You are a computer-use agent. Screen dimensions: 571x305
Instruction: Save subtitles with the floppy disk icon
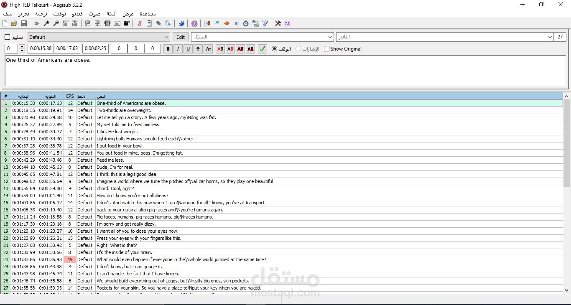click(23, 23)
